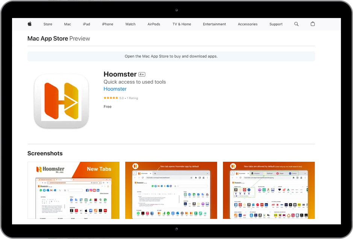Viewport: 353px width, 239px height.
Task: Open the Accessories menu
Action: [x=248, y=24]
